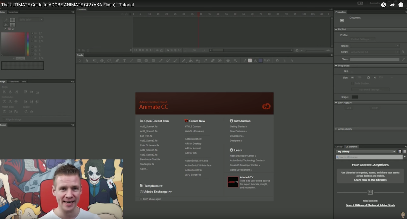The height and width of the screenshot is (219, 407).
Task: Select the R red radio button
Action: (32, 47)
